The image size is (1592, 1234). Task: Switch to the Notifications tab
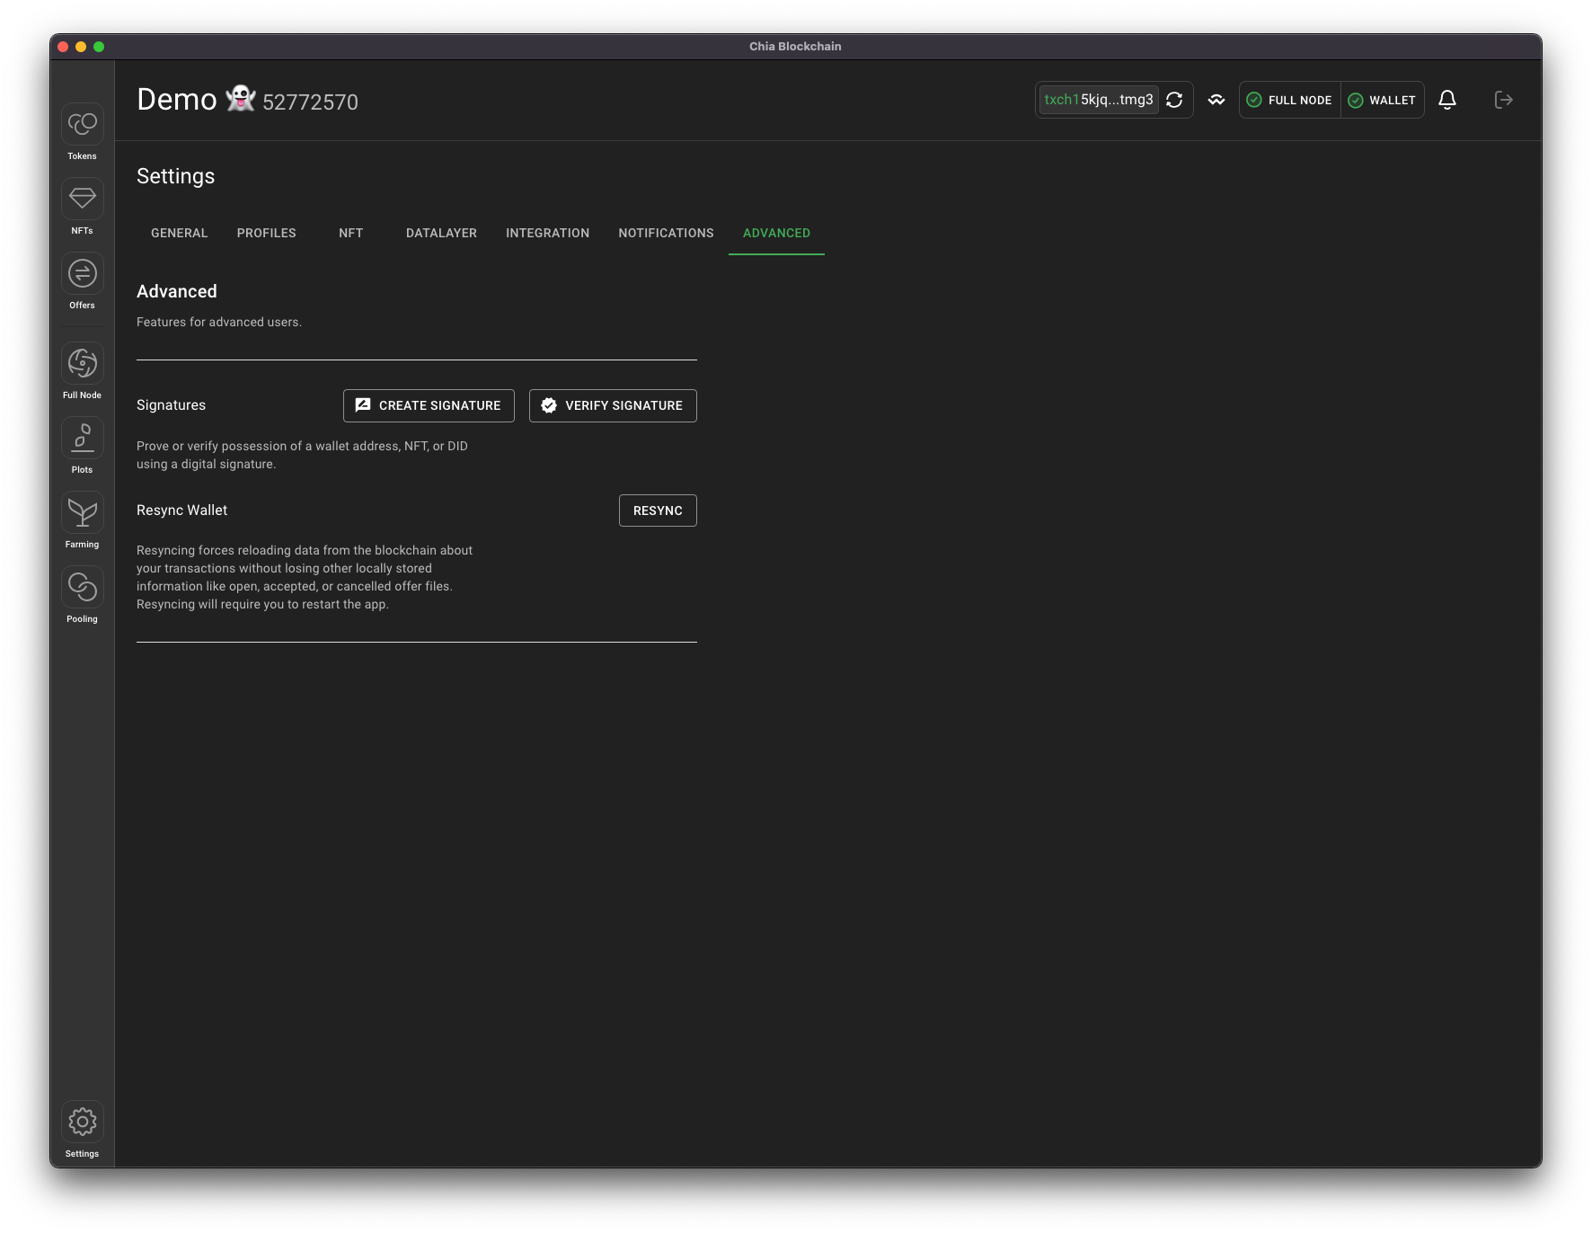666,233
